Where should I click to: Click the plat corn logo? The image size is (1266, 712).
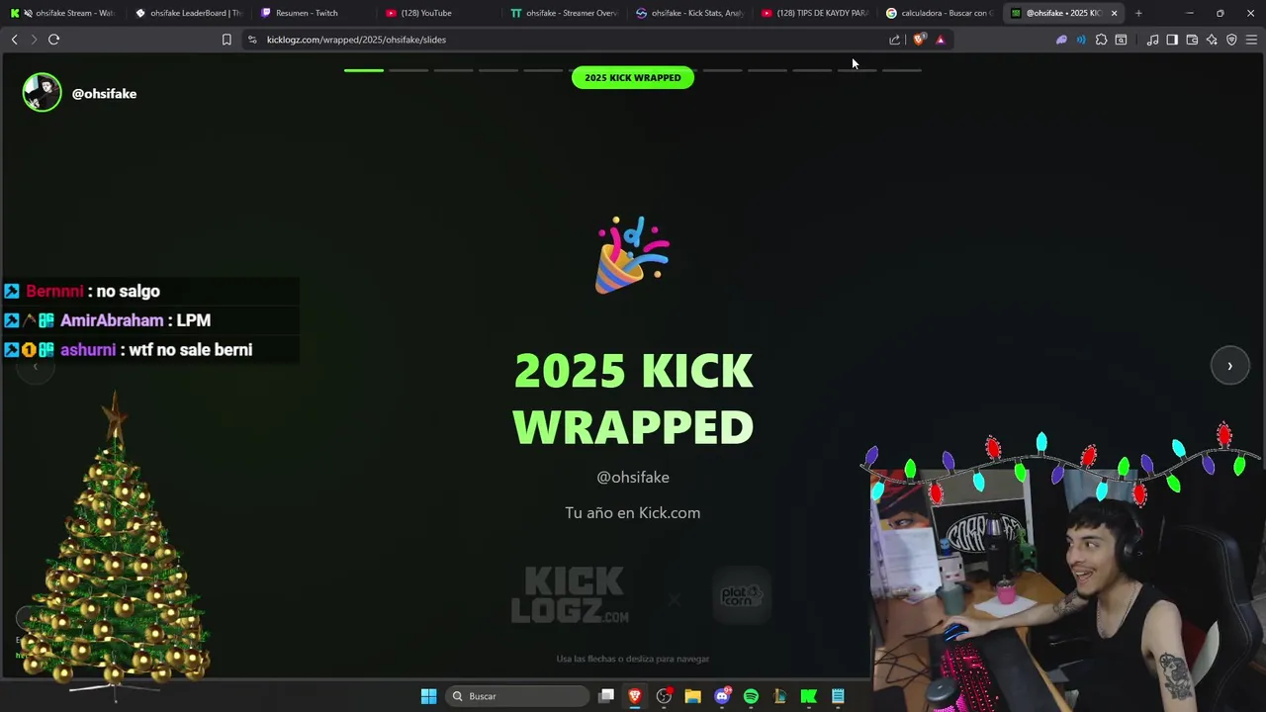coord(742,596)
